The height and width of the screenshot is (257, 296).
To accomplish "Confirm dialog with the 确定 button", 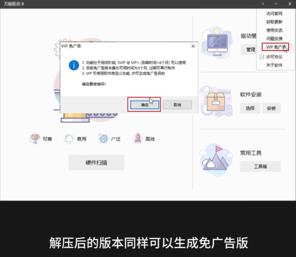I will (x=144, y=105).
